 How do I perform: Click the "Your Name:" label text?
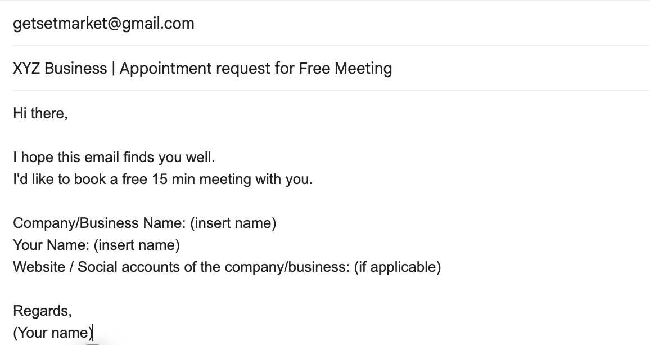tap(51, 245)
